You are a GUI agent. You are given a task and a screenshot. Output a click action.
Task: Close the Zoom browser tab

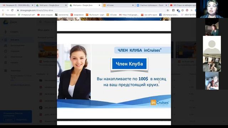tap(166, 5)
